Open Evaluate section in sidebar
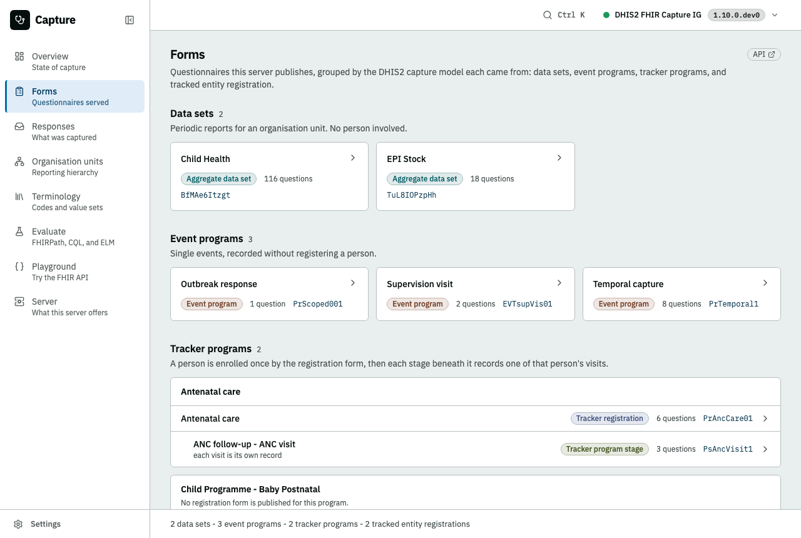Viewport: 801px width, 538px height. tap(74, 236)
